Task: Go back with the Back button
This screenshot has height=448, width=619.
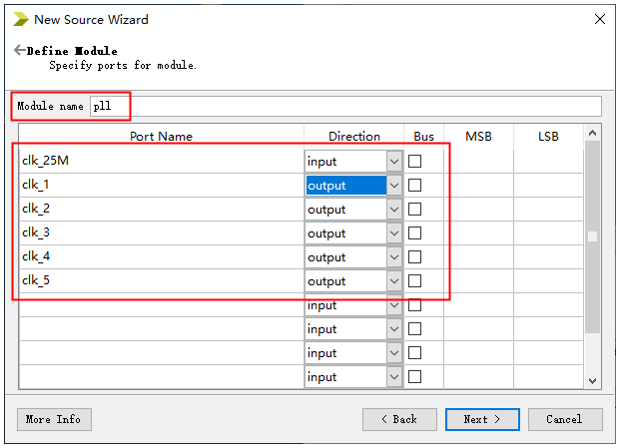Action: pos(399,419)
